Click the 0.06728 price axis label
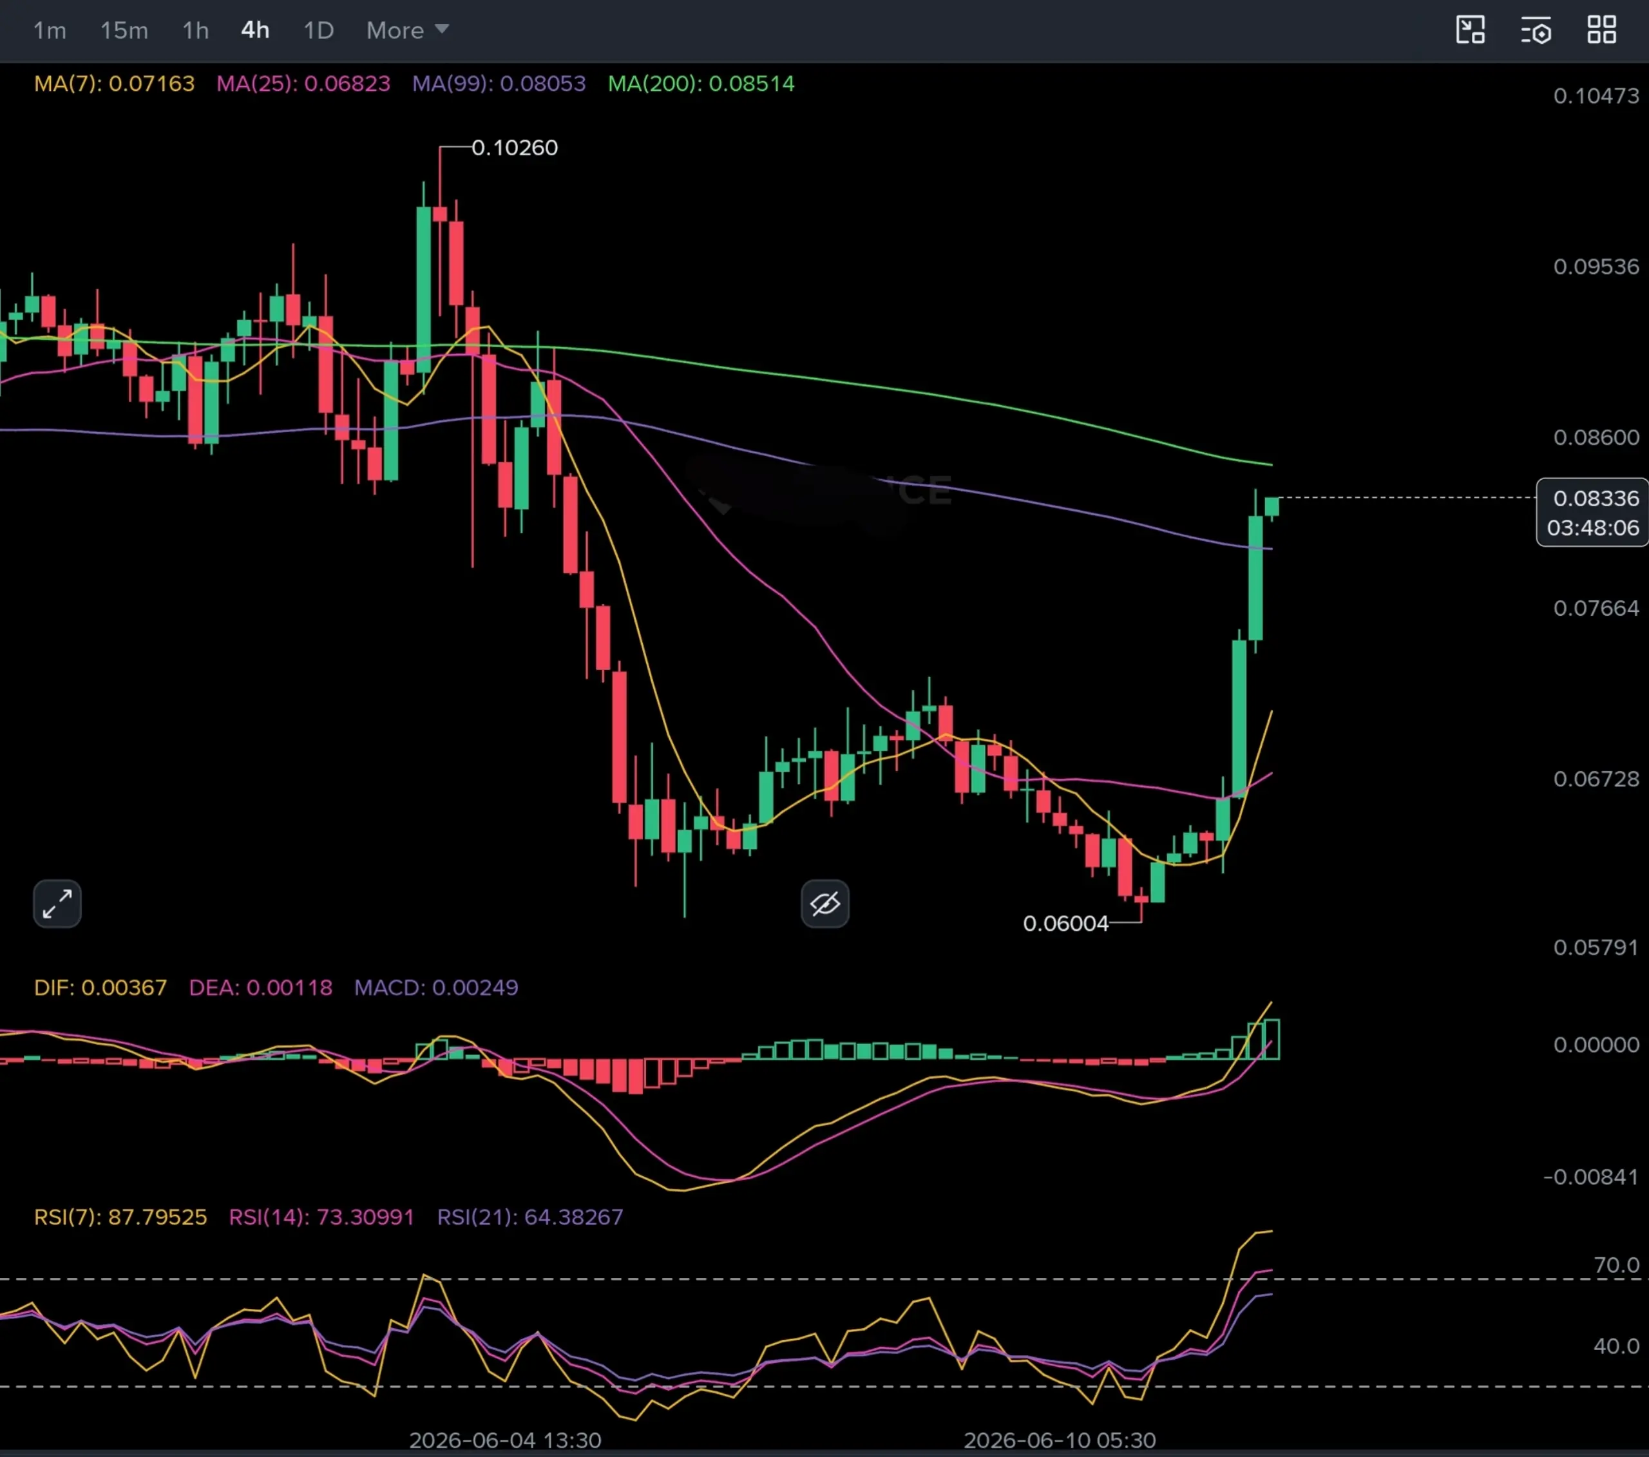 tap(1596, 779)
